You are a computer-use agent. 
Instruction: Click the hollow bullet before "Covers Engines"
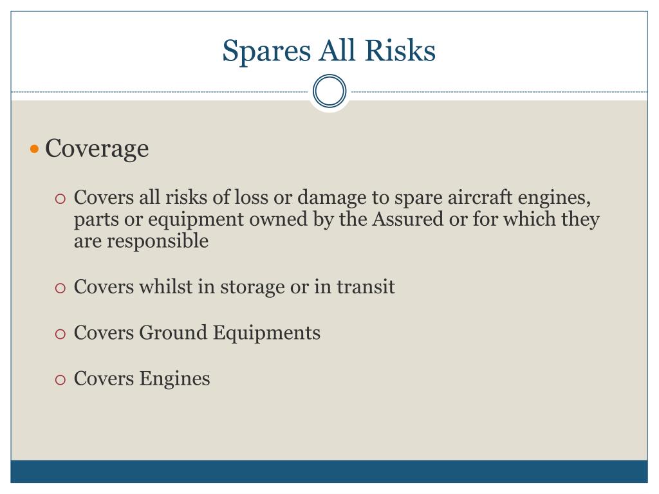60,380
